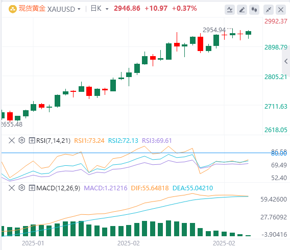The image size is (290, 250).
Task: Click the MACD(12,26,9) indicator label
Action: (58, 188)
